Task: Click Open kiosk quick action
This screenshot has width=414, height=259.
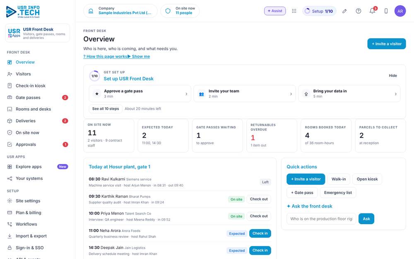Action: (x=367, y=179)
